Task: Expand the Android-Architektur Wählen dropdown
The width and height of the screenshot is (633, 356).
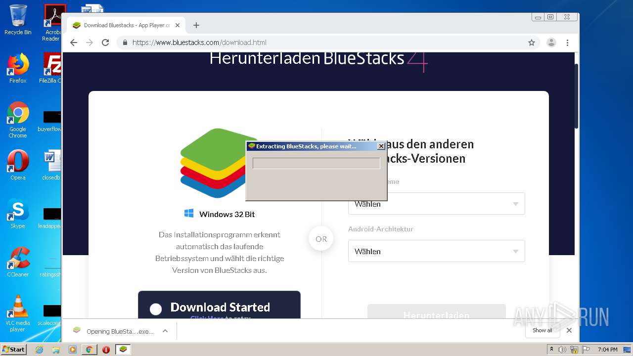Action: [436, 251]
